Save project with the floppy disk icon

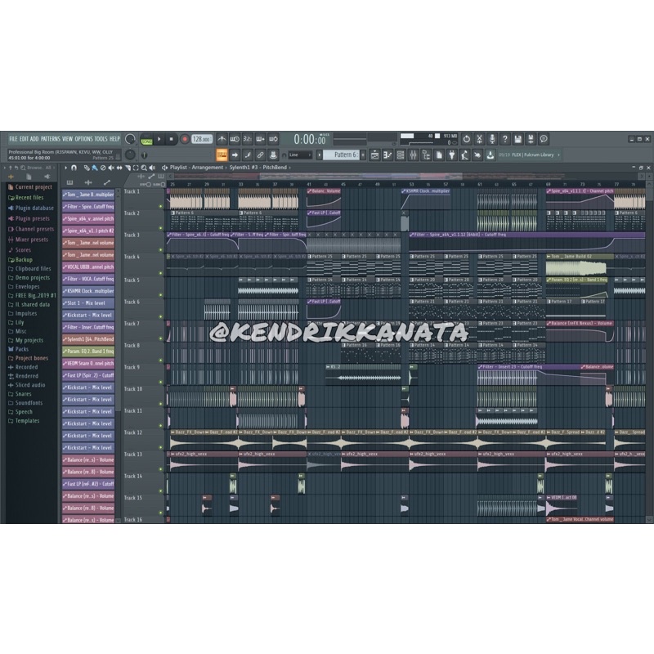tap(518, 139)
